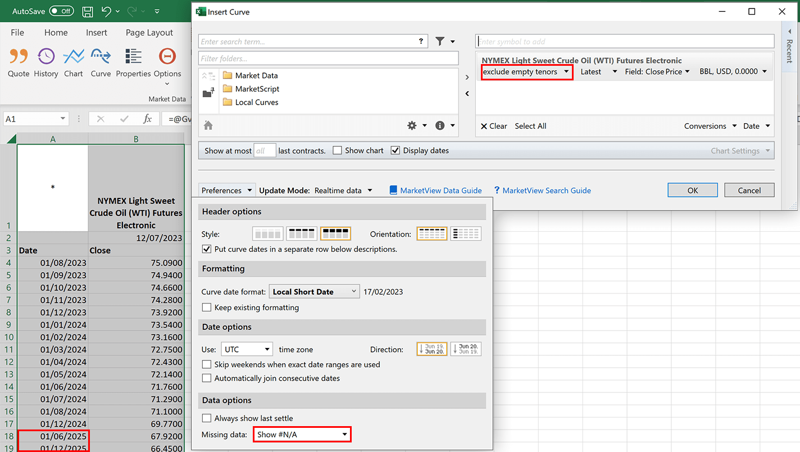Click Select All in the symbol list
Image resolution: width=800 pixels, height=452 pixels.
530,126
